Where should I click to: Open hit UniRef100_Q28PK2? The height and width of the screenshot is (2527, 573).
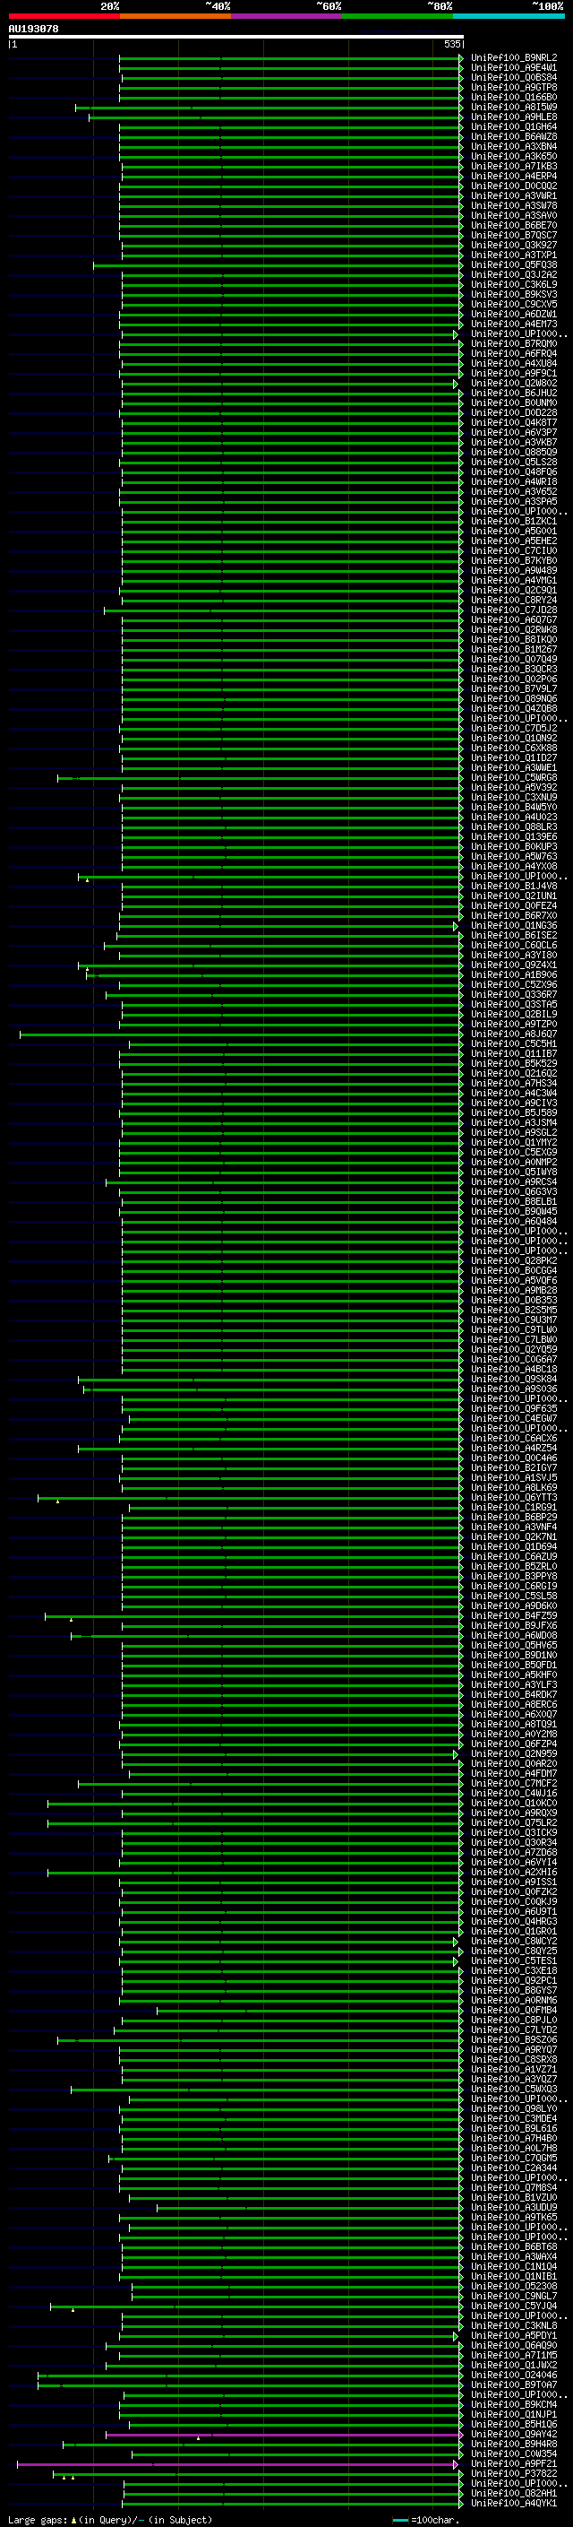(513, 1261)
